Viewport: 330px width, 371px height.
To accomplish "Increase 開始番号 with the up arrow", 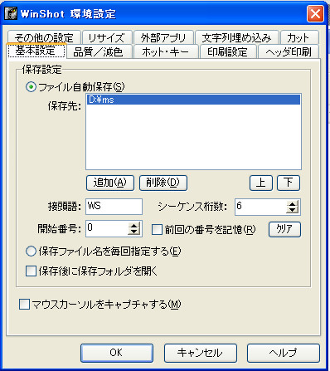I will click(134, 226).
